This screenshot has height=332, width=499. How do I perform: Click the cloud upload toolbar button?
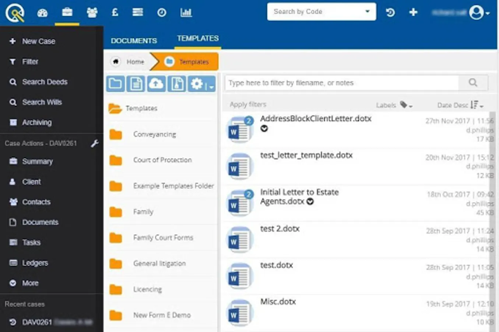[x=156, y=84]
